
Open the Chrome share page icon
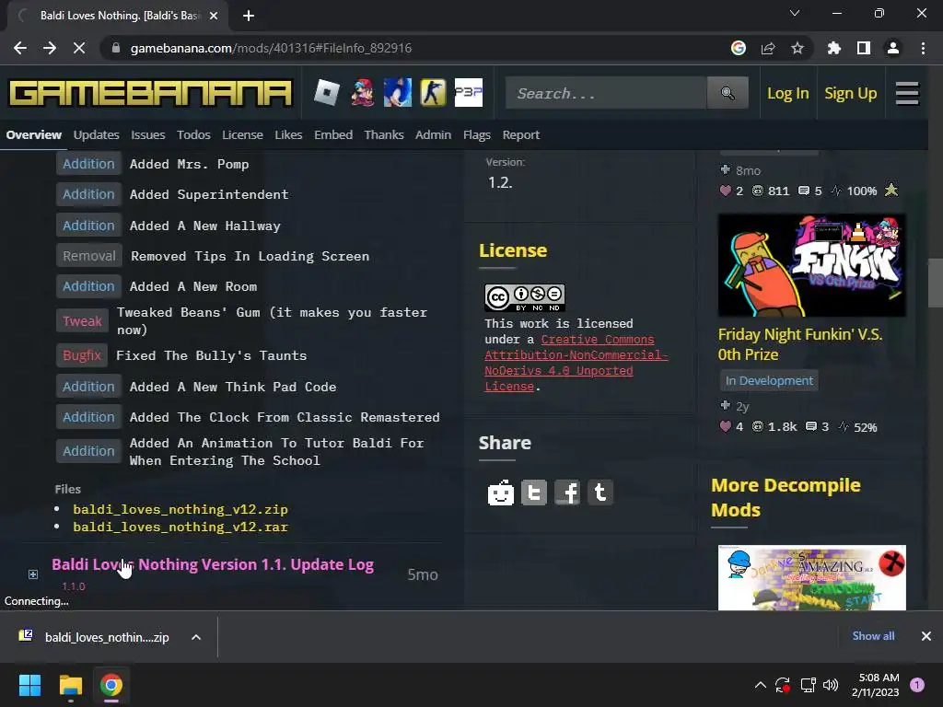click(768, 48)
